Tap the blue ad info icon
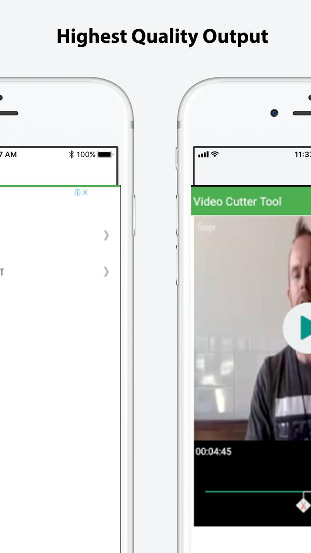This screenshot has height=553, width=311. [x=77, y=192]
